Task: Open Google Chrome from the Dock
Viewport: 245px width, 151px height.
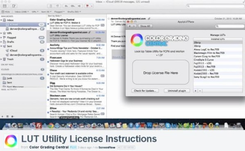Action: pyautogui.click(x=51, y=126)
